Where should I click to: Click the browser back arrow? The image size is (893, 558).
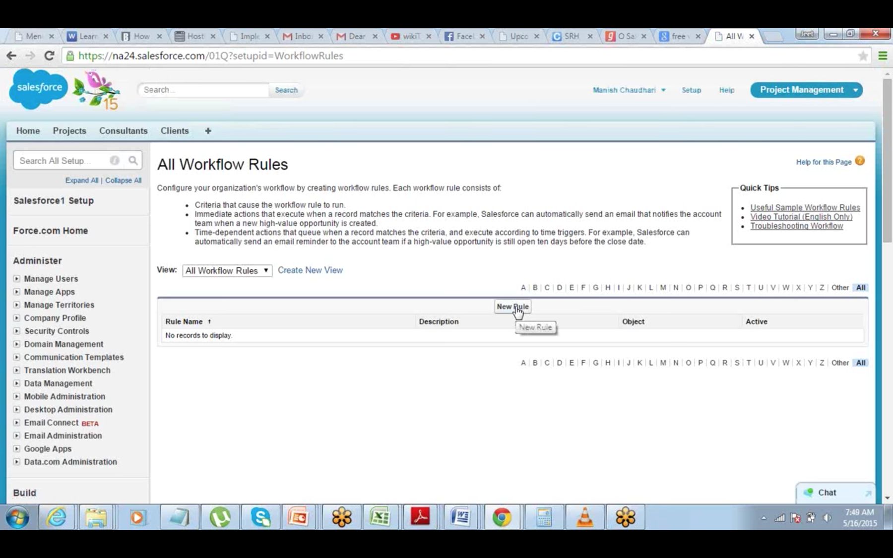click(11, 56)
